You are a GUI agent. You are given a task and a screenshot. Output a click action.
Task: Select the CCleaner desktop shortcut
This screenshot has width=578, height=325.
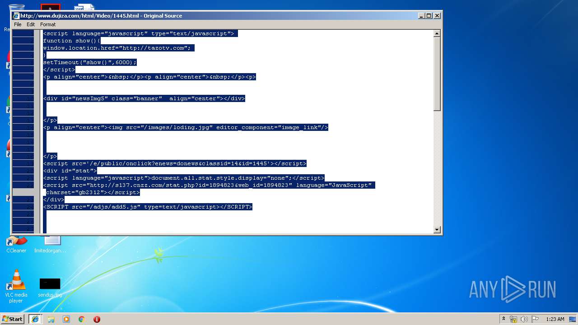point(16,245)
